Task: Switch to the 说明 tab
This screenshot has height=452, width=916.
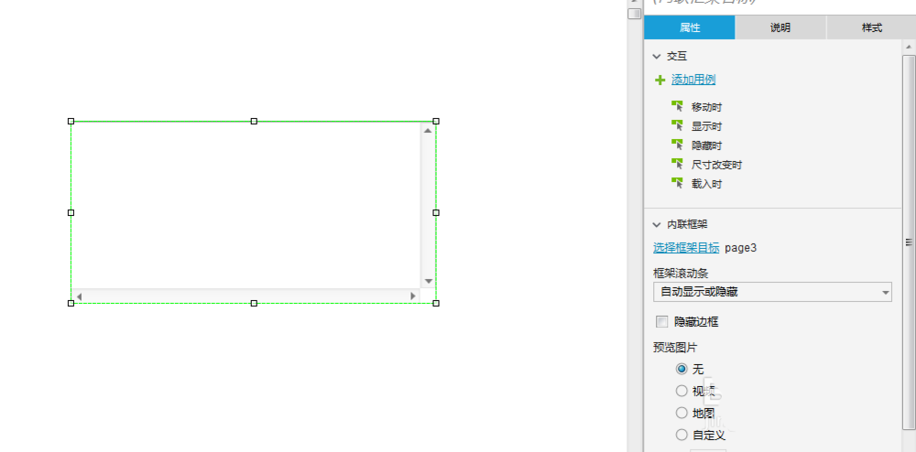Action: click(780, 28)
